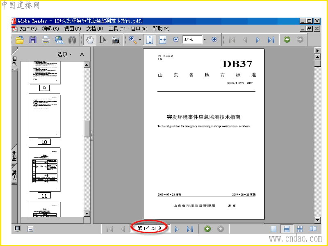Click the arrow button above the document scrollbar
This screenshot has width=328, height=246.
(317, 50)
